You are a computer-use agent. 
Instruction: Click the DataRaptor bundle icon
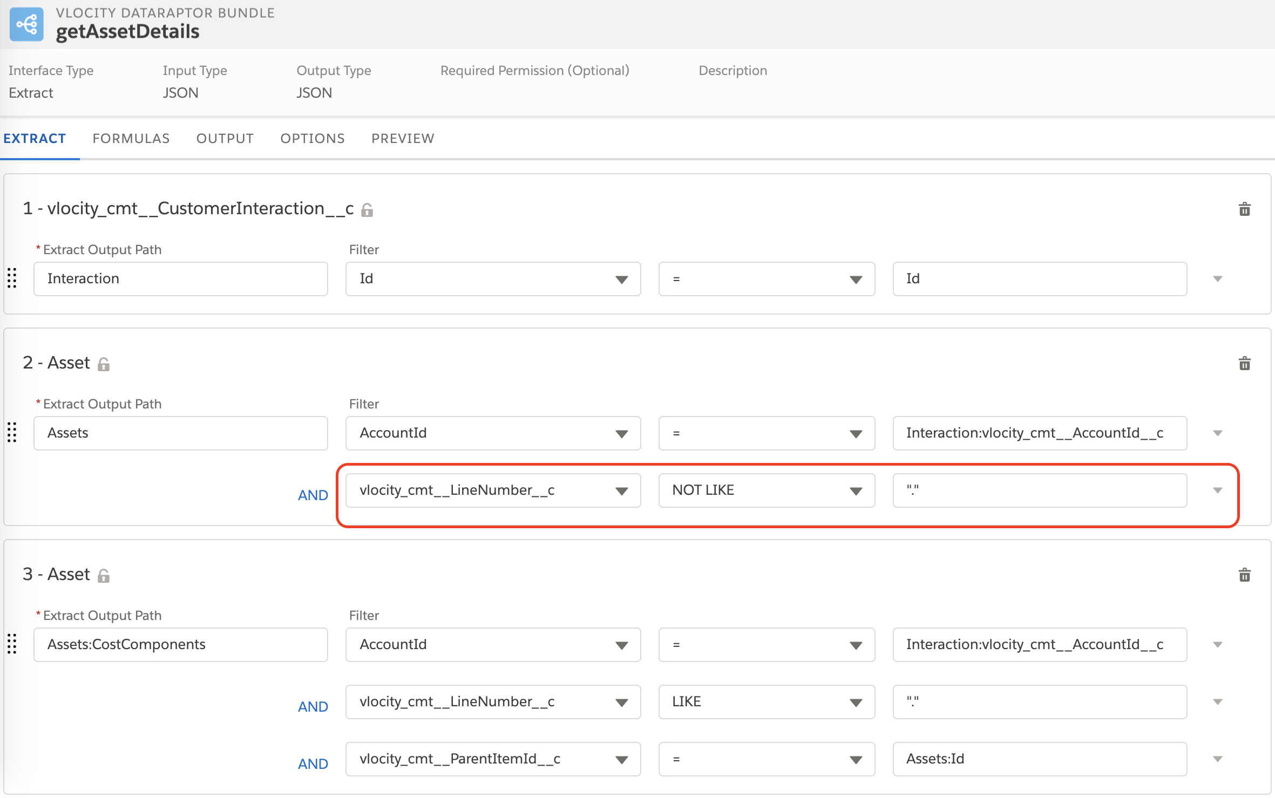26,24
